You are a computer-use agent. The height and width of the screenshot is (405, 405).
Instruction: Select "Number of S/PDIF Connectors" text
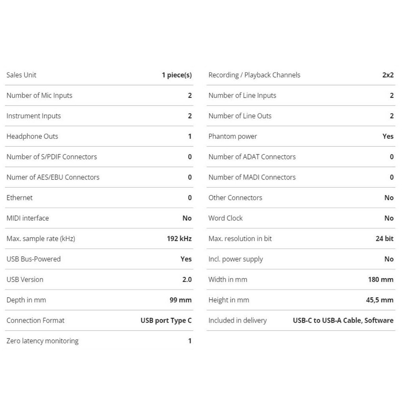tap(51, 157)
